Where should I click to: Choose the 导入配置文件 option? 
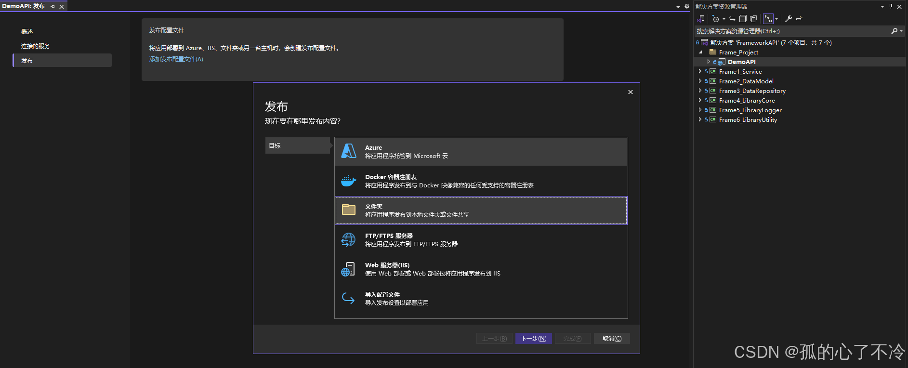coord(481,299)
